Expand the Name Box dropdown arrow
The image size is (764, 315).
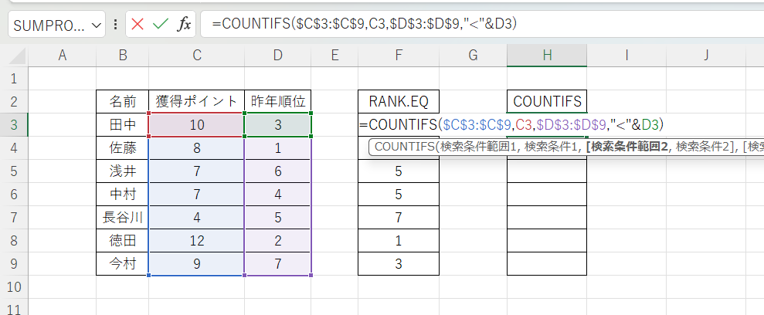click(97, 25)
